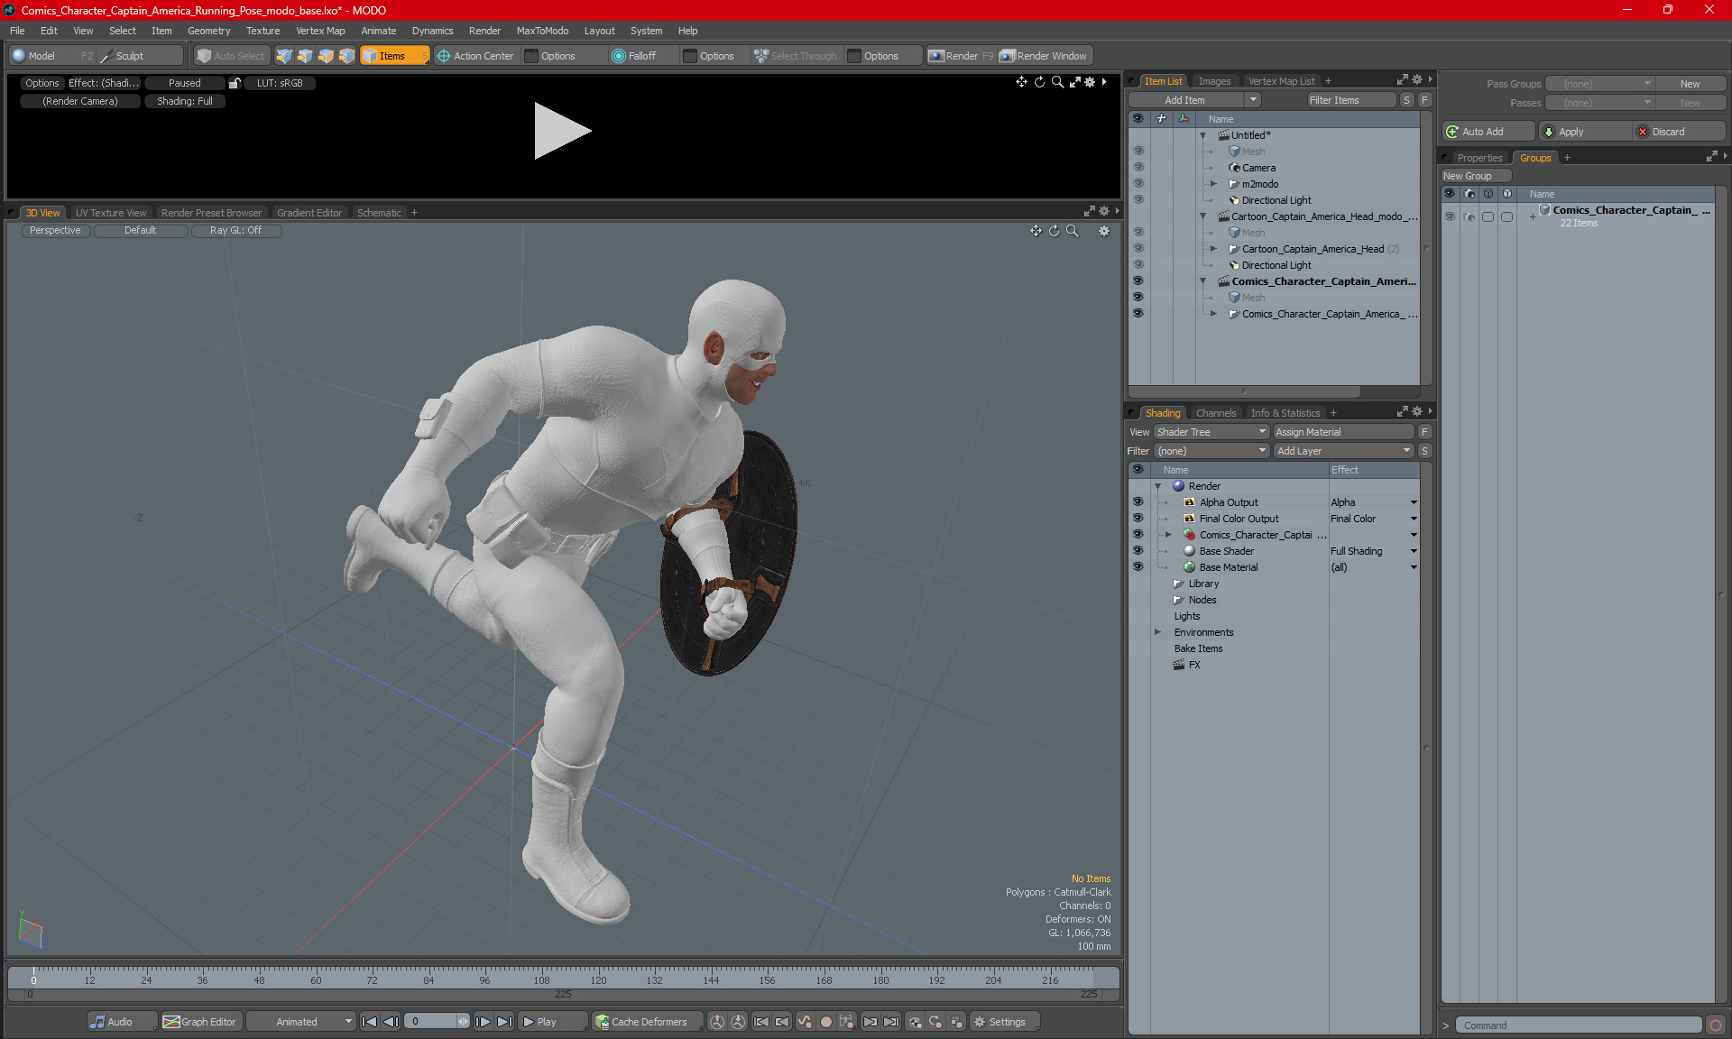Click Perspective view type button
1732x1039 pixels.
coord(55,231)
